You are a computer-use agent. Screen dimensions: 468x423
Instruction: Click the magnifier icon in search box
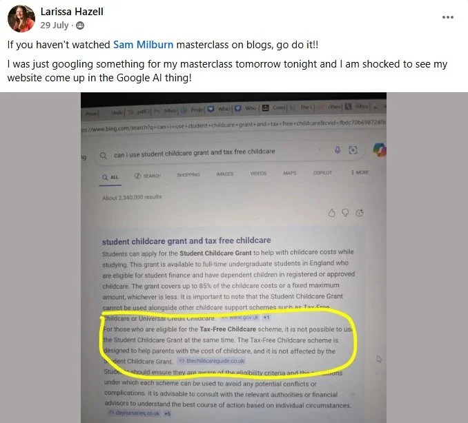tap(104, 156)
